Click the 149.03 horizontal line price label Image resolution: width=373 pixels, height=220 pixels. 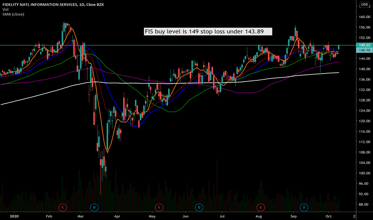(365, 45)
